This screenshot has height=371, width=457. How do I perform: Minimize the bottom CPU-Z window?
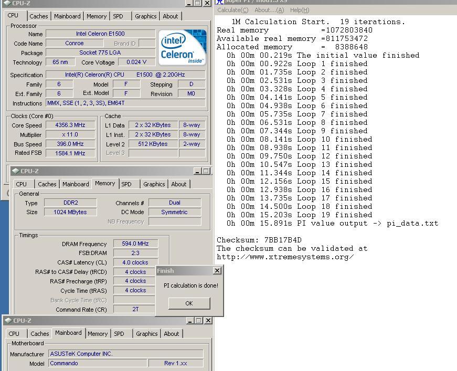pyautogui.click(x=190, y=321)
